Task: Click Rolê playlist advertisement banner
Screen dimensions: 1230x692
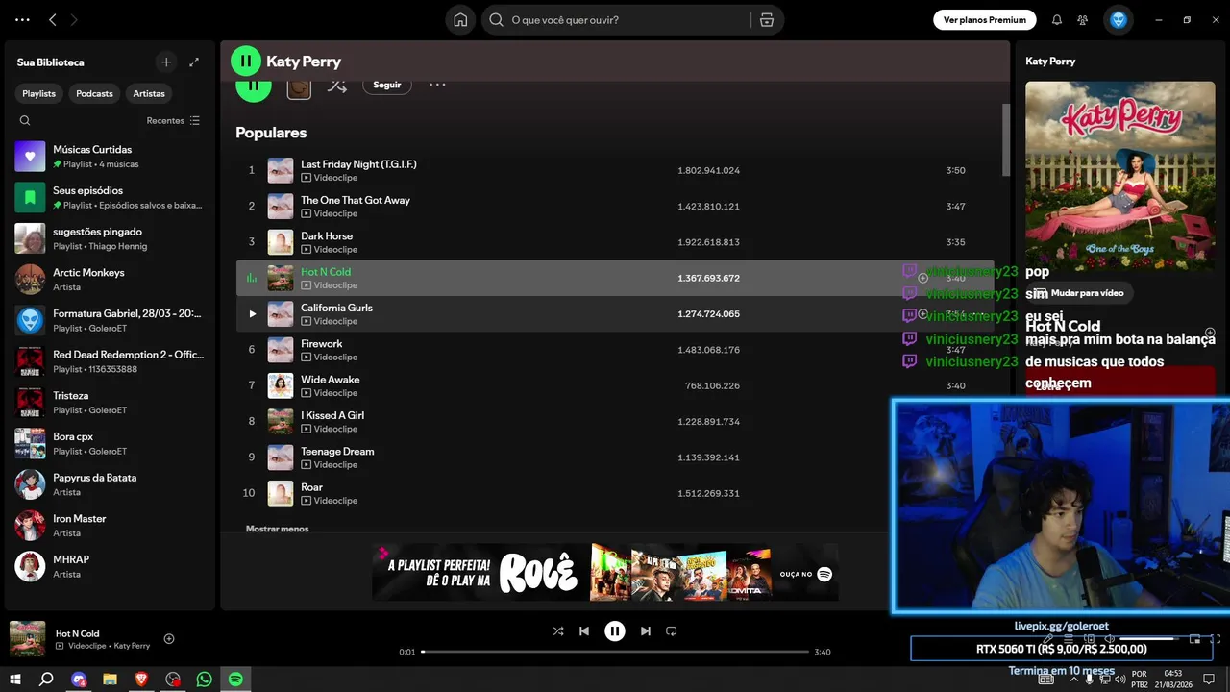Action: click(x=605, y=573)
